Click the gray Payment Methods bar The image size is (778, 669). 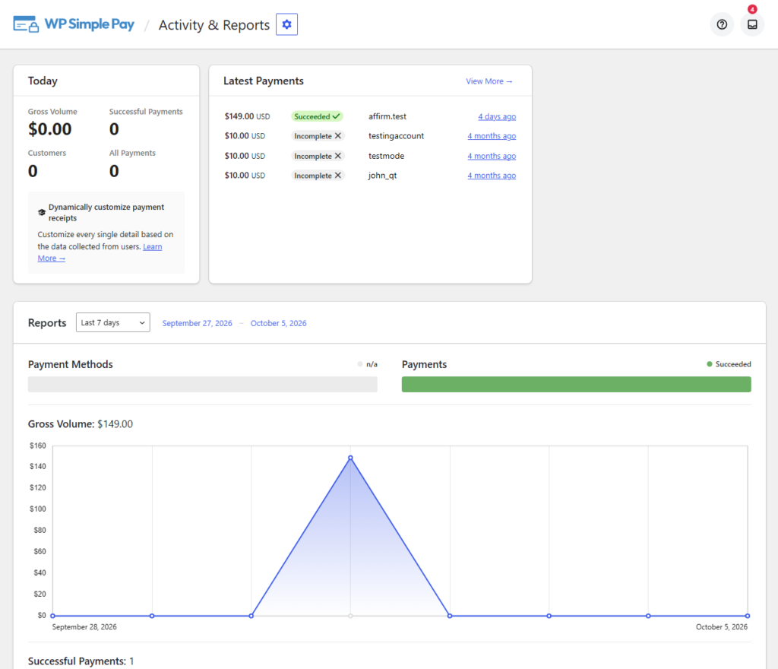202,384
